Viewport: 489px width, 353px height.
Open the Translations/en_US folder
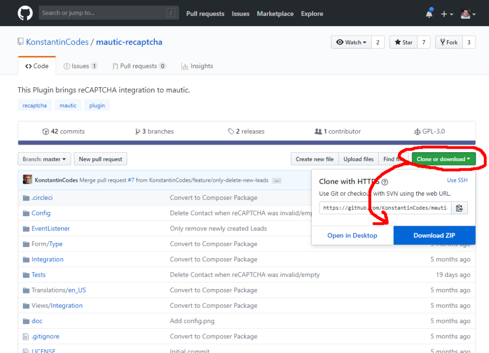pyautogui.click(x=59, y=291)
